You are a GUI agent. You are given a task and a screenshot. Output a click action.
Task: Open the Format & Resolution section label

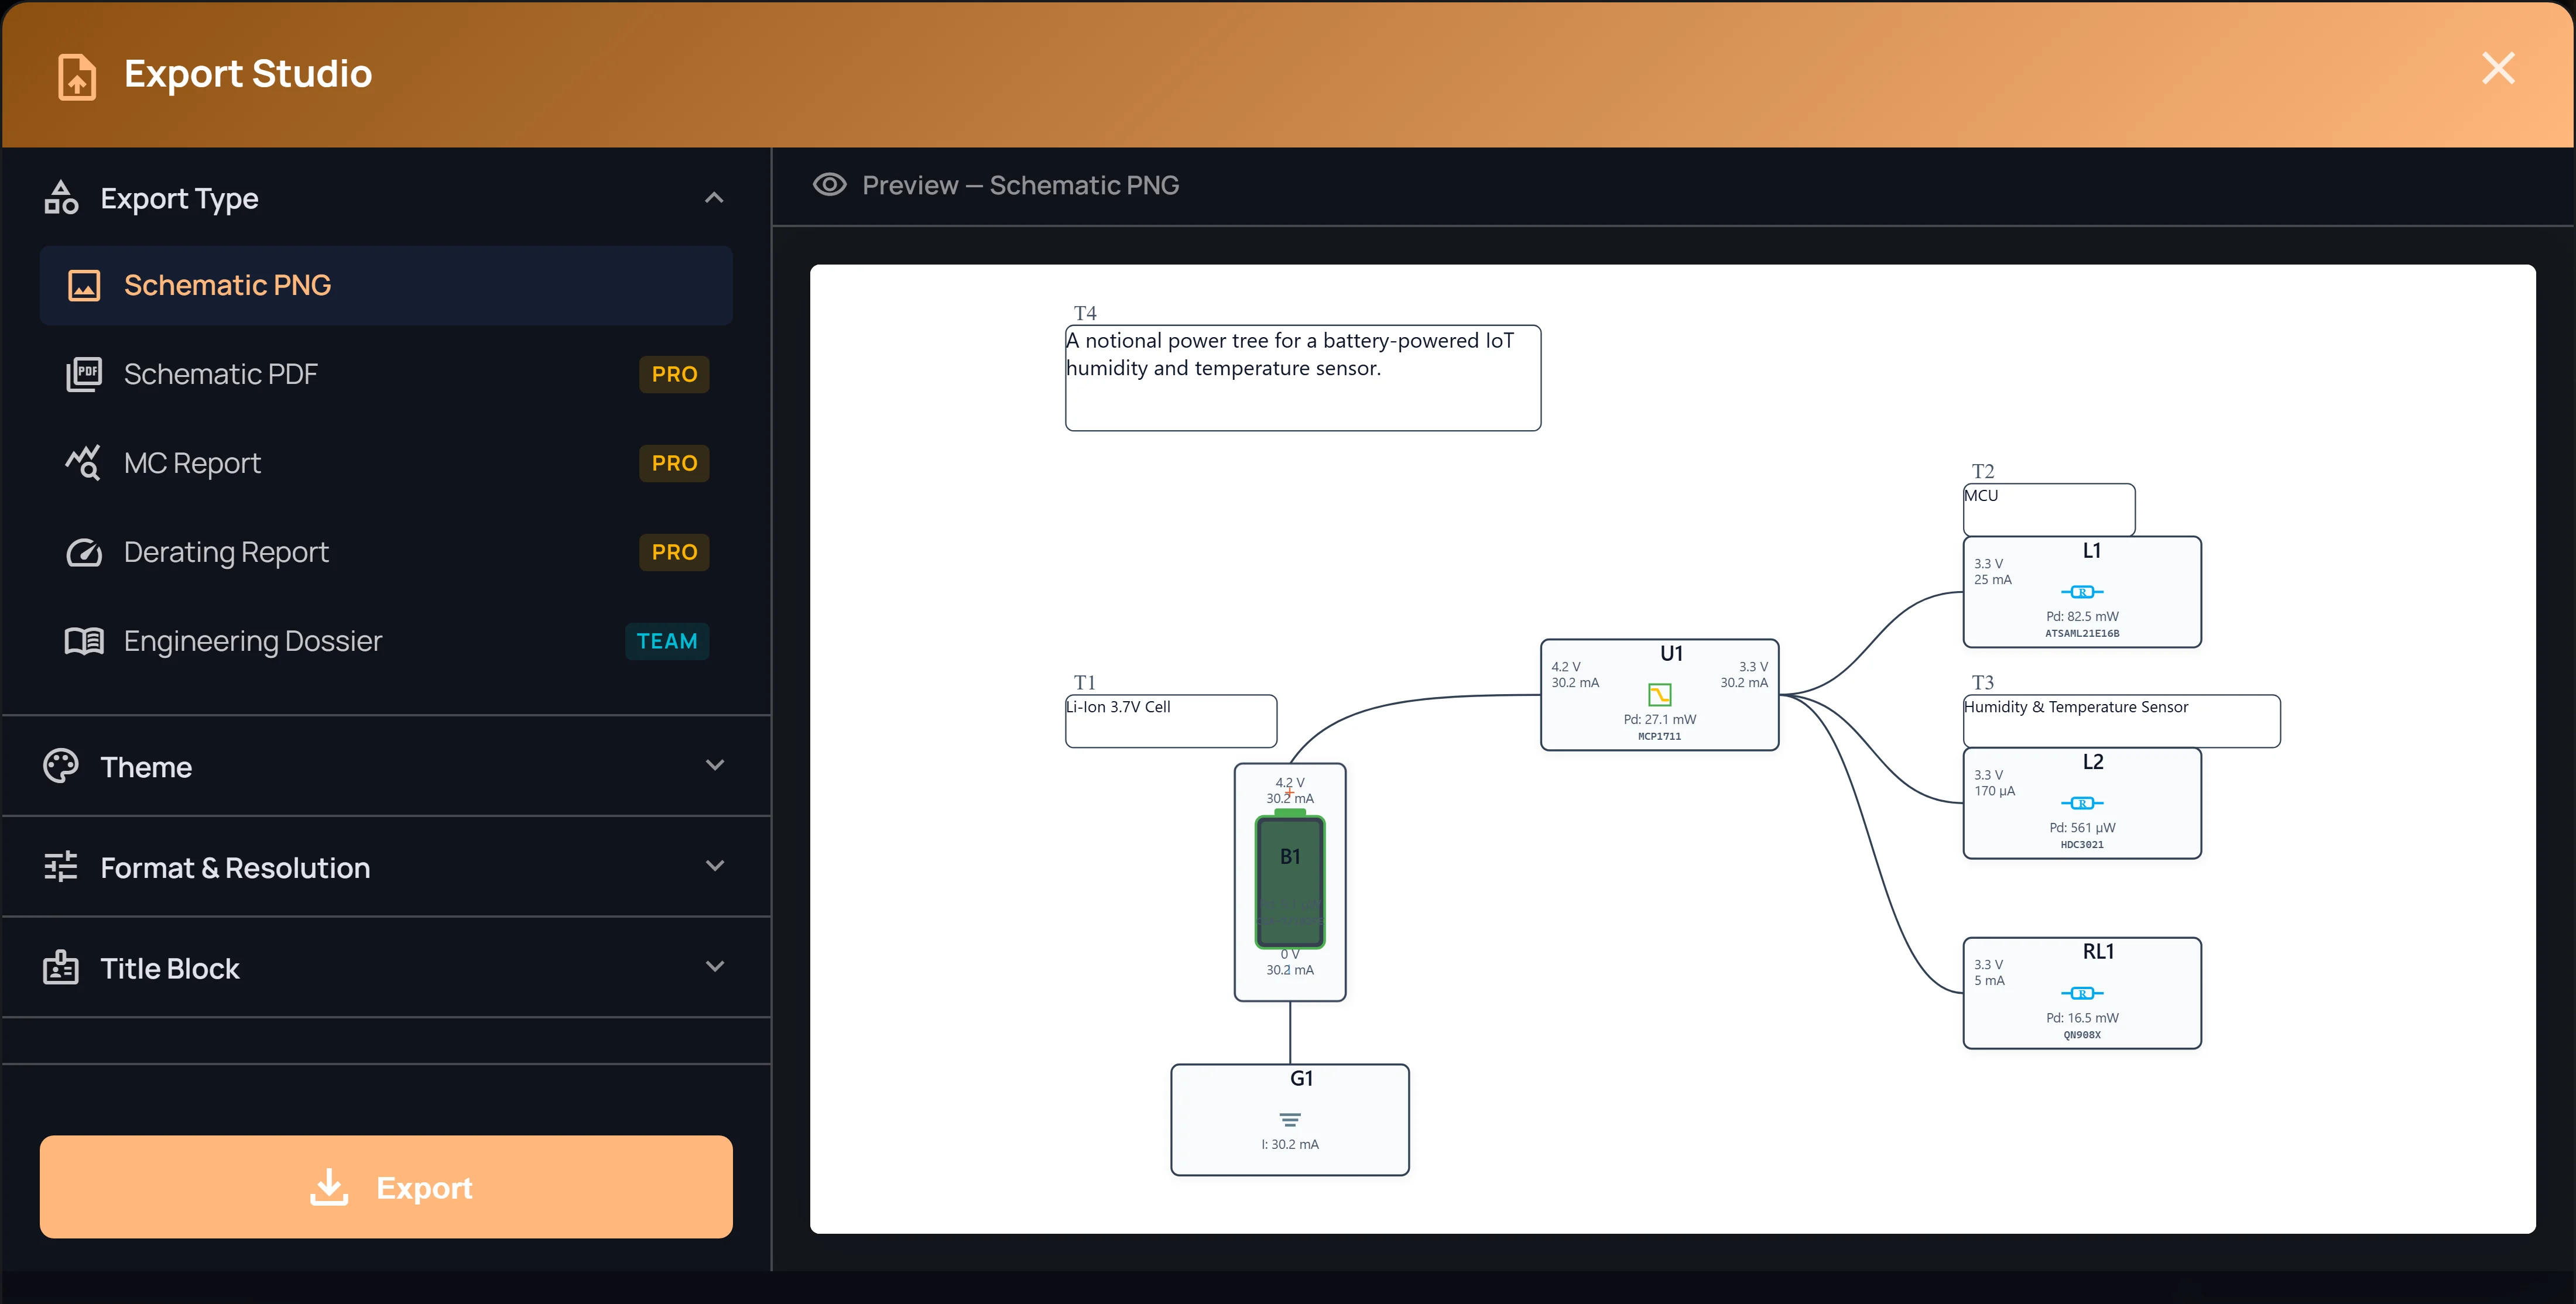(235, 868)
